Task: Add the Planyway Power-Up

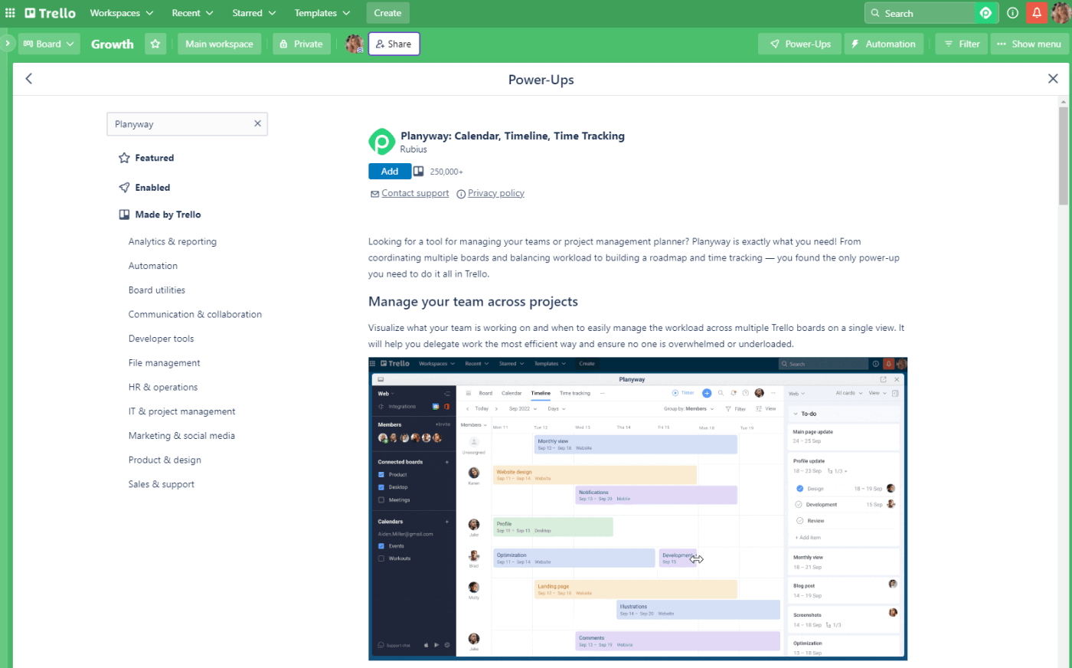Action: pos(389,171)
